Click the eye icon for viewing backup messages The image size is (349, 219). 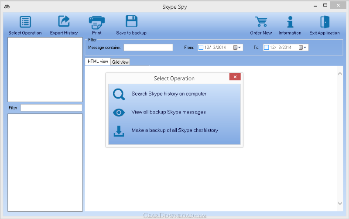(x=119, y=113)
